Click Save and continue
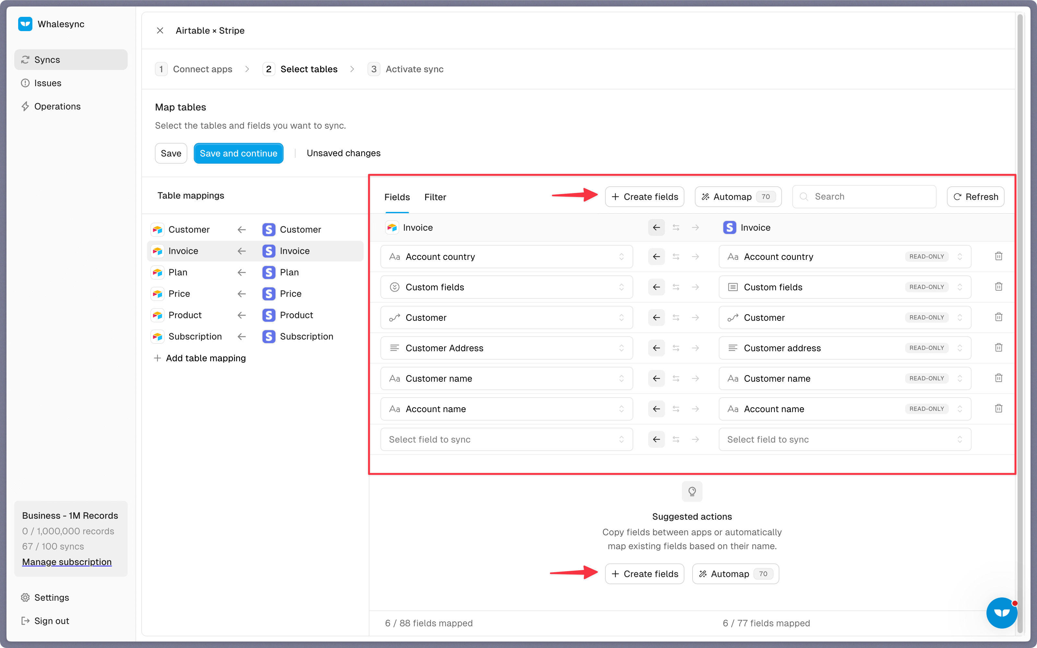The width and height of the screenshot is (1037, 648). click(238, 153)
